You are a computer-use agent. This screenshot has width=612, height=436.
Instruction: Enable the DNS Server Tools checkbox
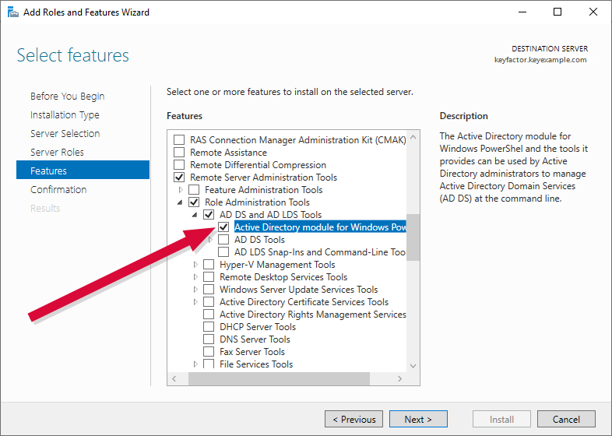209,339
